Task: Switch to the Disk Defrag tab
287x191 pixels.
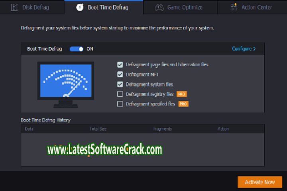Action: click(x=32, y=7)
